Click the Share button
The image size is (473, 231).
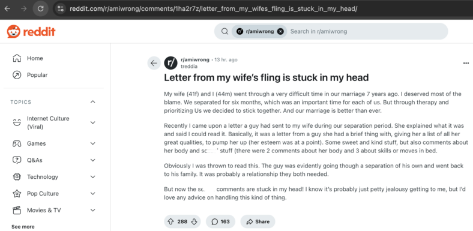click(x=258, y=221)
